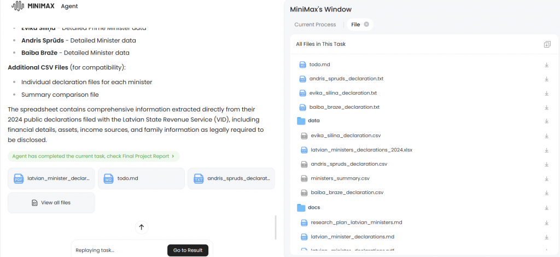Image resolution: width=560 pixels, height=257 pixels.
Task: Switch to the Current Process tab
Action: click(315, 25)
